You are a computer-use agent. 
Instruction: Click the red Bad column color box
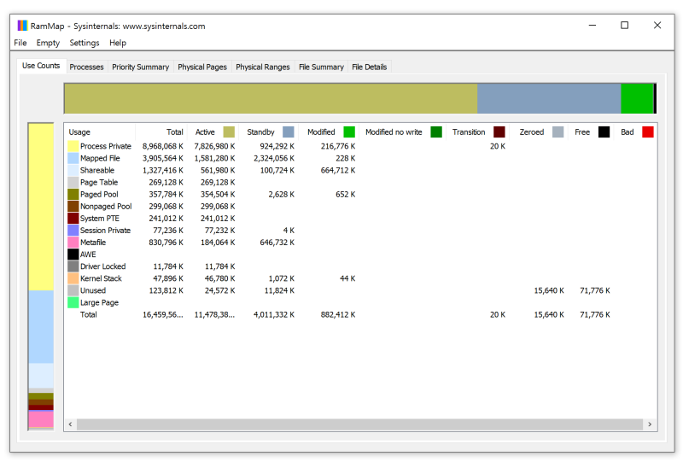click(x=648, y=132)
